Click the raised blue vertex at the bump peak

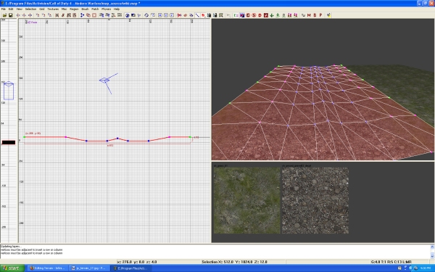point(117,139)
